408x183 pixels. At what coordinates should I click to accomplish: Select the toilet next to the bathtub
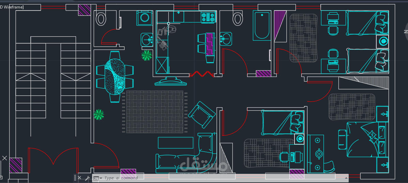pyautogui.click(x=237, y=19)
